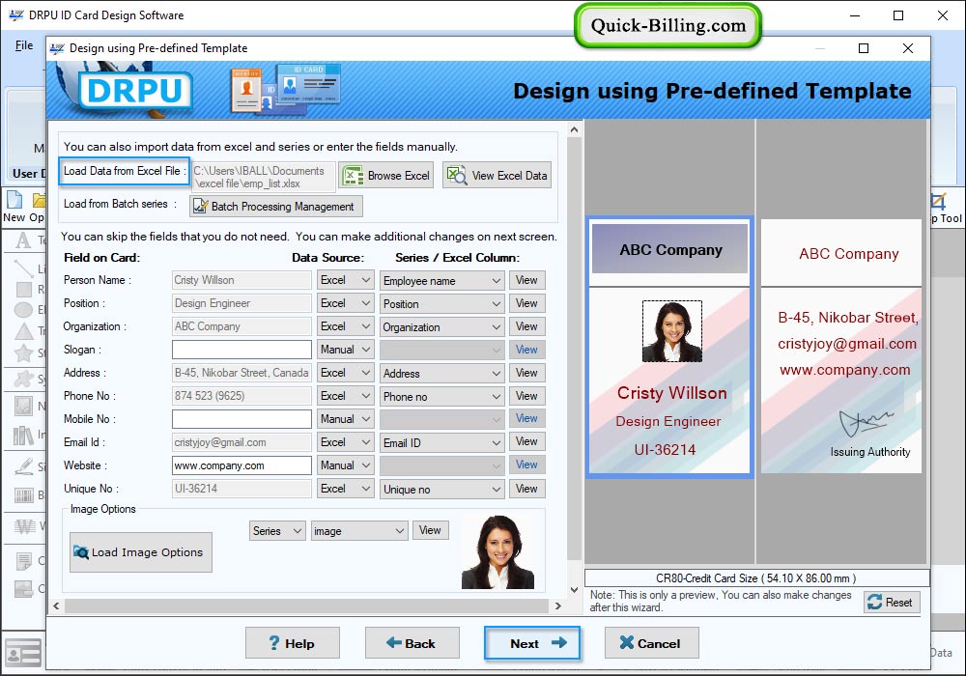Viewport: 966px width, 676px height.
Task: Open Batch Processing Management
Action: coord(276,207)
